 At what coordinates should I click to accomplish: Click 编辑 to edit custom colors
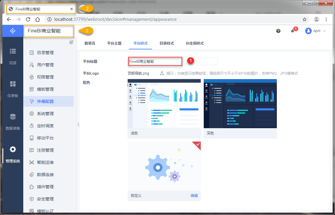[x=194, y=196]
